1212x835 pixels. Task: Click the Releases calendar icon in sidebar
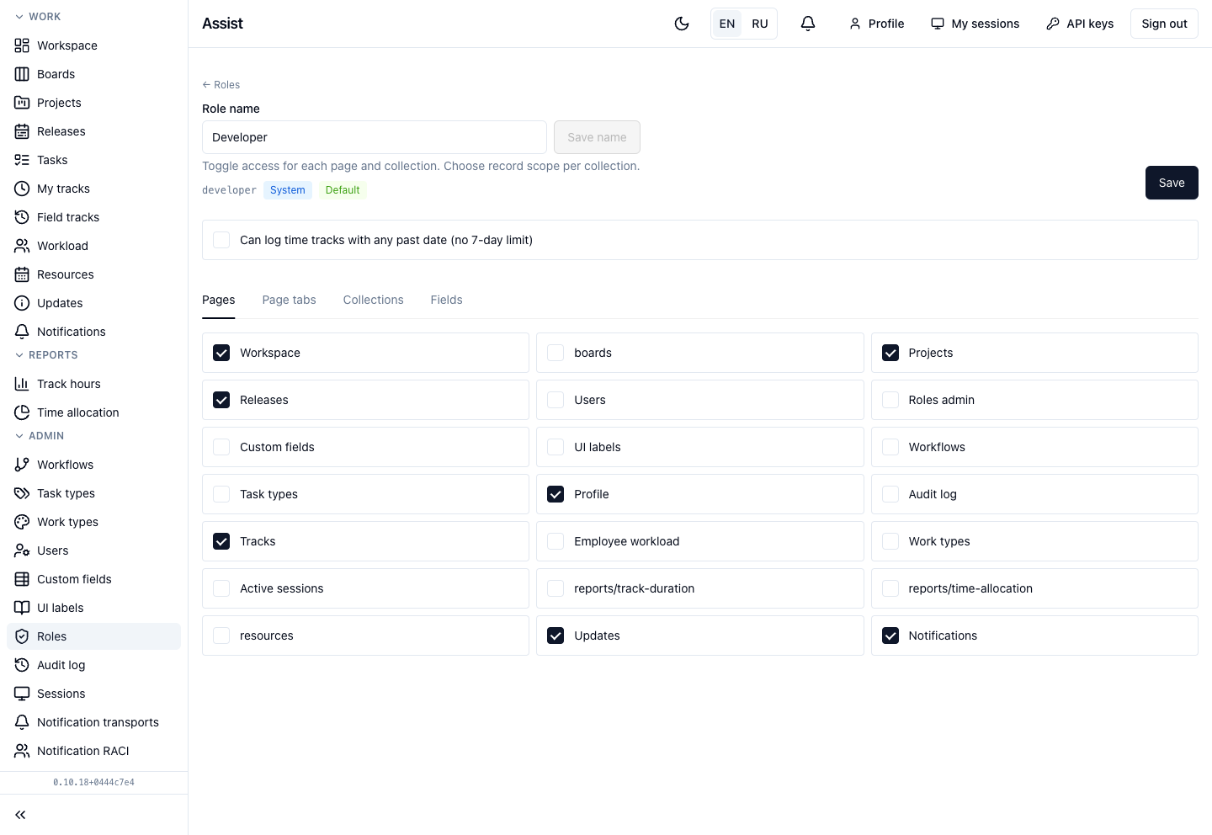(22, 131)
